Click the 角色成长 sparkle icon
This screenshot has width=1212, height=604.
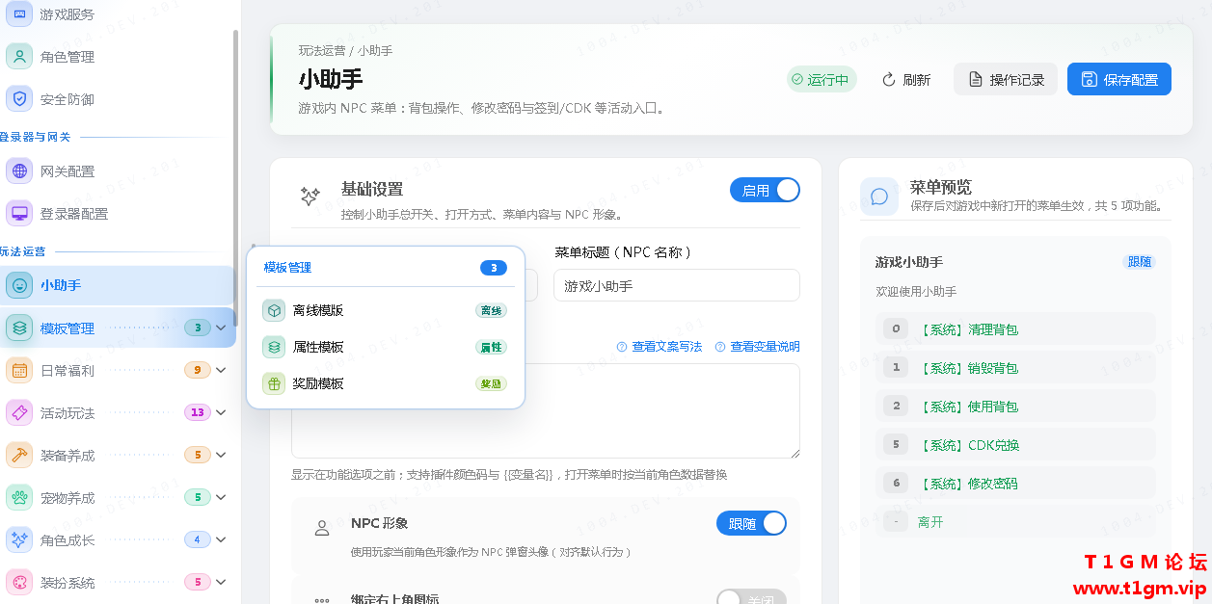[x=19, y=540]
